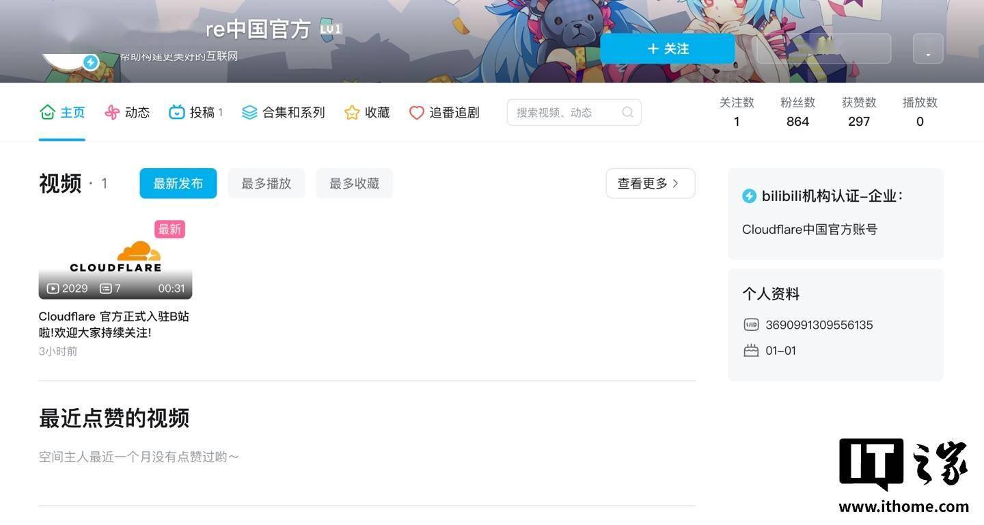Image resolution: width=984 pixels, height=525 pixels.
Task: Open the 收藏 tab
Action: [367, 112]
